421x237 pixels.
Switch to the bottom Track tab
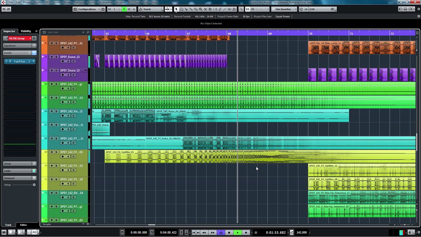8,225
